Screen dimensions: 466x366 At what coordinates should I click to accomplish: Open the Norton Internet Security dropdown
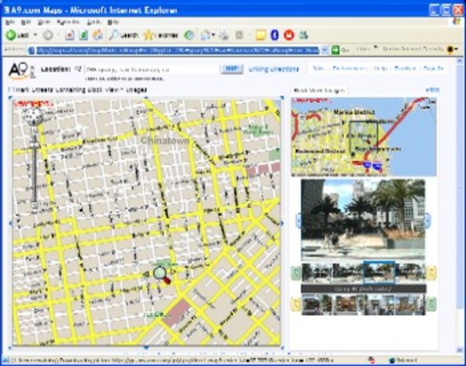pos(456,50)
